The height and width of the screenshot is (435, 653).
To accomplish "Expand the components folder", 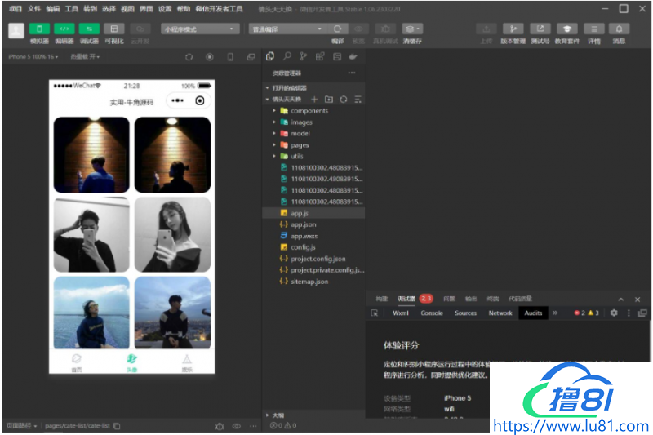I will [309, 110].
